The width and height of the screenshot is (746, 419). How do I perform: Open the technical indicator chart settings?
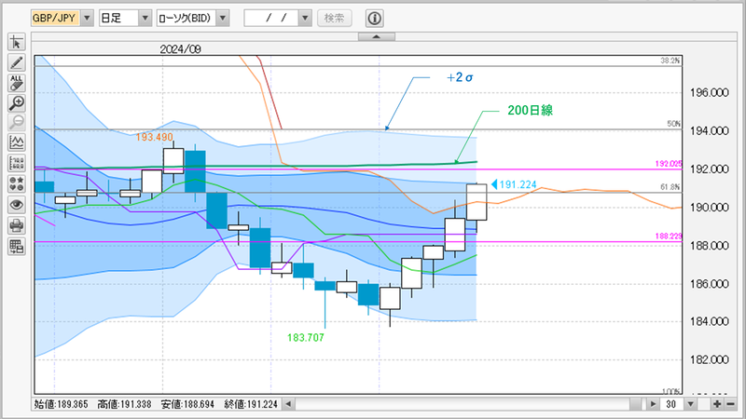click(16, 142)
